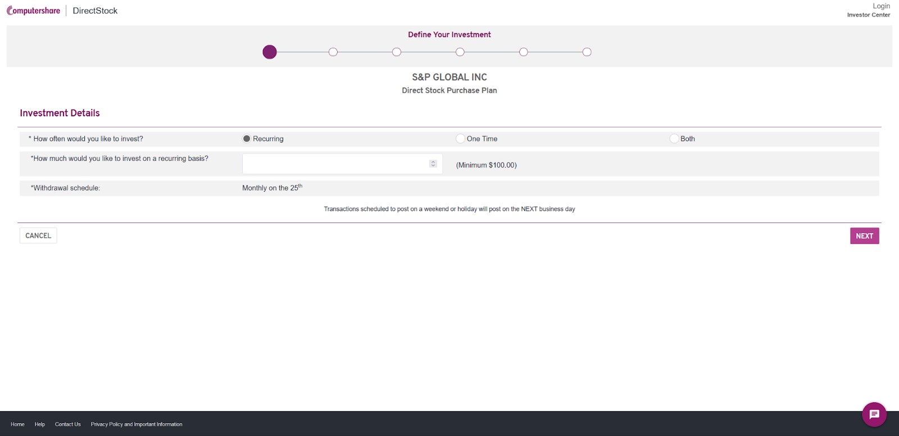Image resolution: width=899 pixels, height=436 pixels.
Task: Open Privacy Policy and Important Information
Action: point(137,424)
